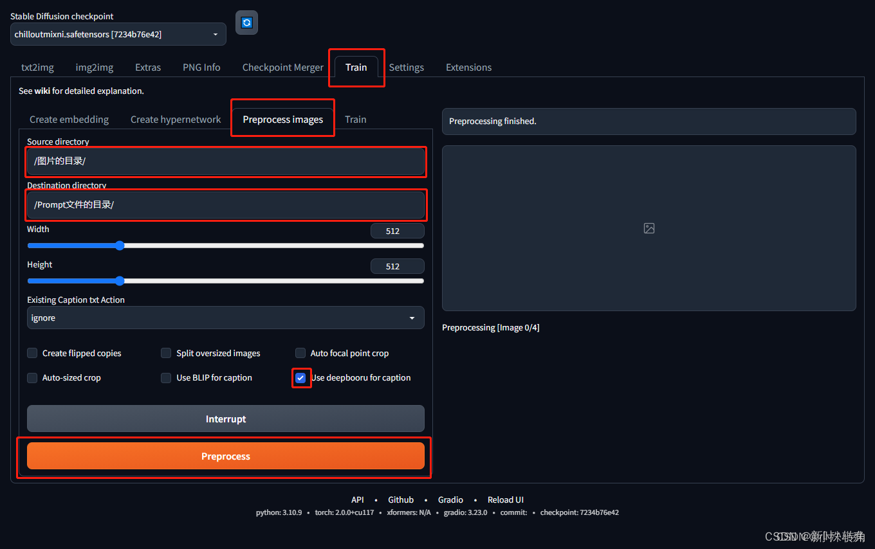This screenshot has width=875, height=549.
Task: Enable Auto-sized crop checkbox
Action: [x=32, y=378]
